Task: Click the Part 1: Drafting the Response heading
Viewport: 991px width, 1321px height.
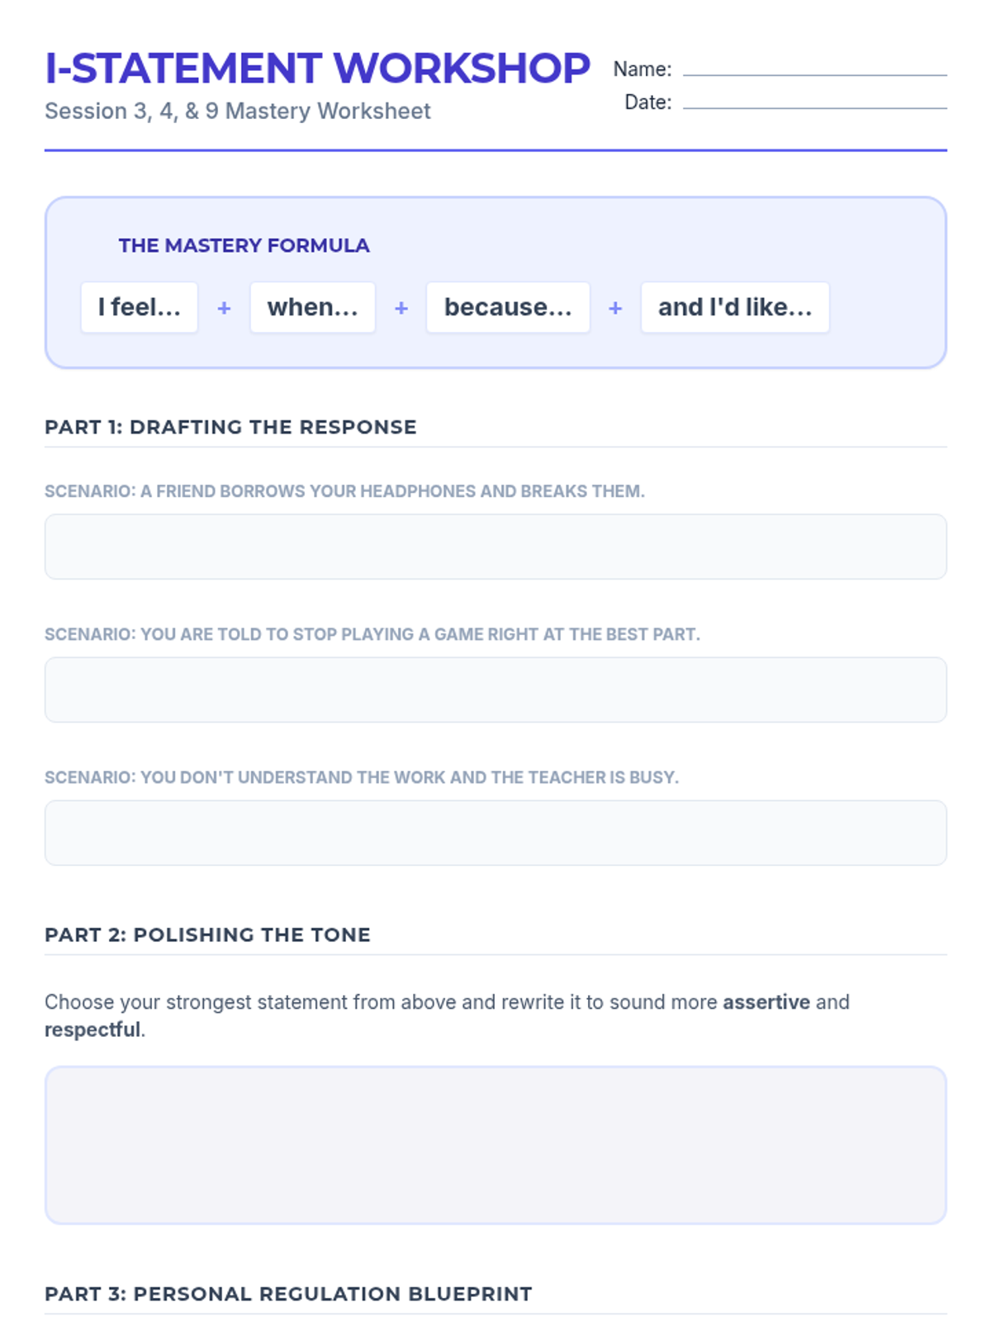Action: (230, 427)
